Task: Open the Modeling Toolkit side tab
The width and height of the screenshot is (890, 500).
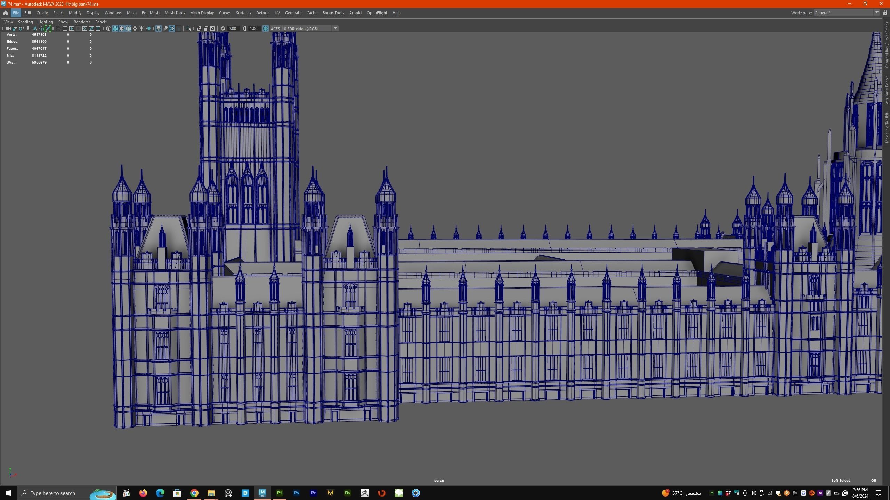Action: pos(887,127)
